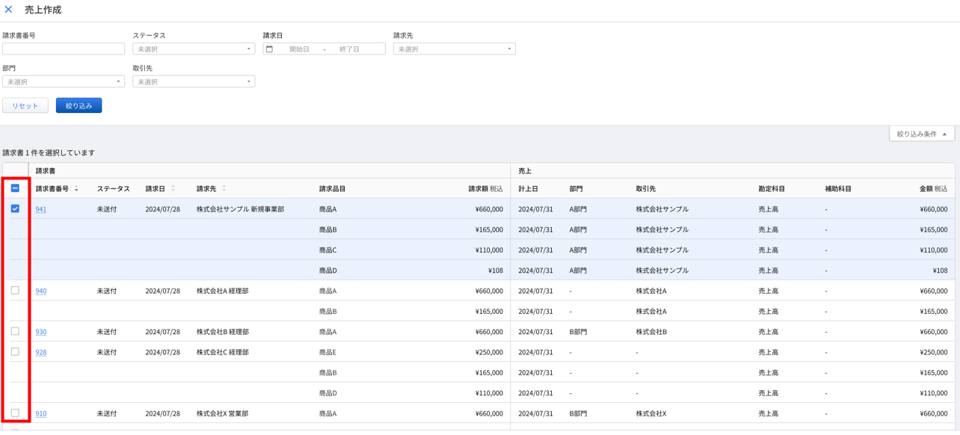960x435 pixels.
Task: Click the 補助科目 column header
Action: [x=838, y=189]
